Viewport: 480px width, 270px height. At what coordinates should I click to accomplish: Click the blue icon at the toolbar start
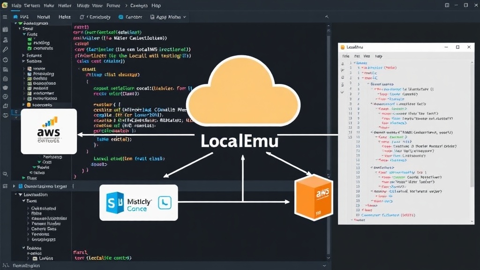[15, 17]
